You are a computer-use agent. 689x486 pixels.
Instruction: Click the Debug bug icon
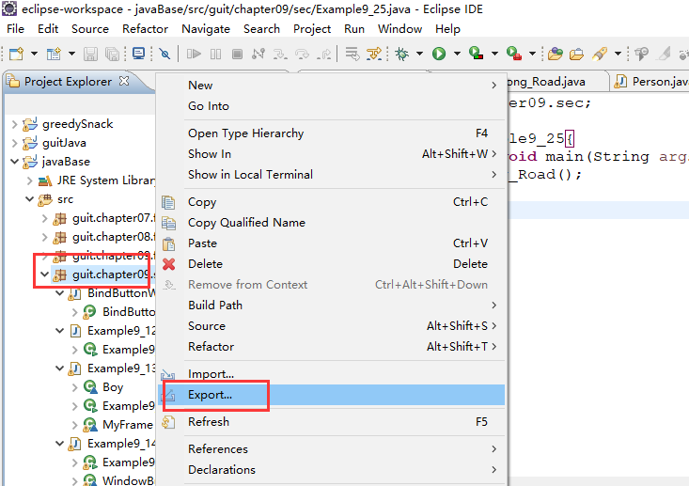[x=401, y=54]
